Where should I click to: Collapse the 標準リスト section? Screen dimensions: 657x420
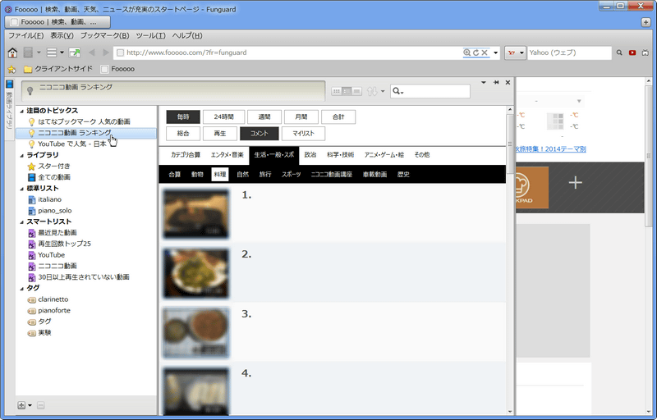click(x=22, y=189)
